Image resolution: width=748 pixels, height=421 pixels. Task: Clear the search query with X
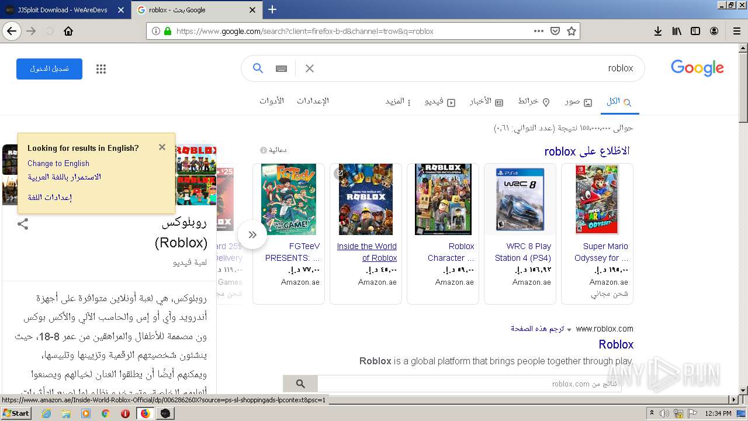tap(310, 68)
